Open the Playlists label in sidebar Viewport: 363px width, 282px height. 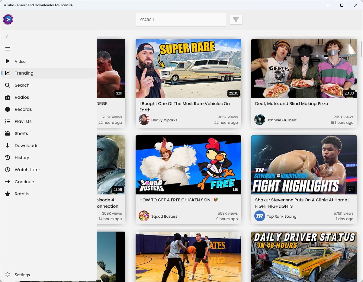point(23,121)
